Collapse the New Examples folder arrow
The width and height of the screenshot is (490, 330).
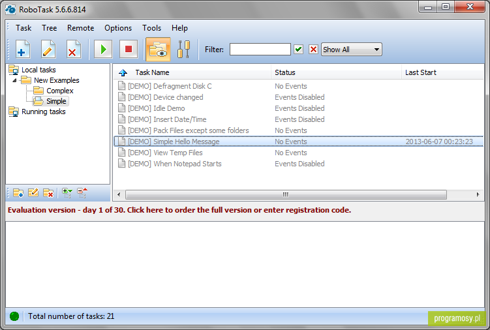(x=14, y=80)
